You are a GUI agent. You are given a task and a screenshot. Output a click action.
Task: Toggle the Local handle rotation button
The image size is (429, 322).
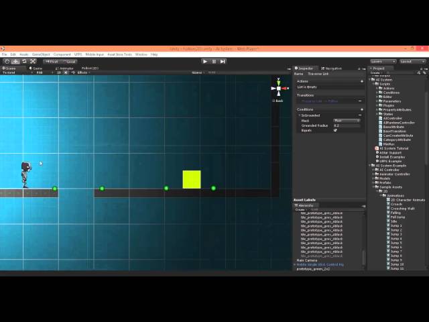pyautogui.click(x=69, y=62)
